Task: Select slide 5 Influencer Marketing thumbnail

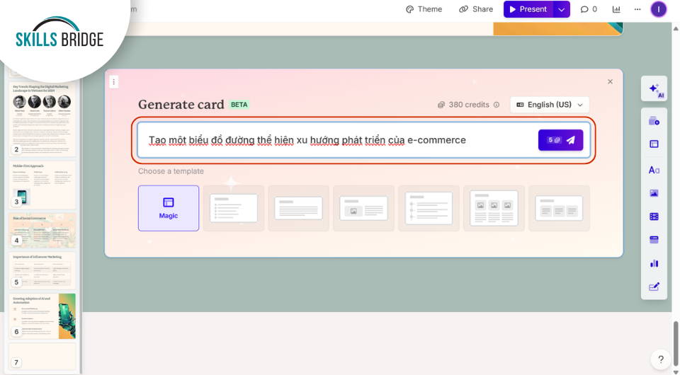Action: (42, 271)
